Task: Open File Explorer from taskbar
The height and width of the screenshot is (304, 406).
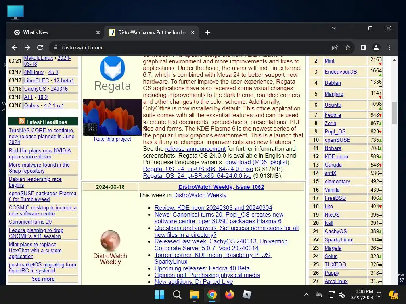Action: 194,294
